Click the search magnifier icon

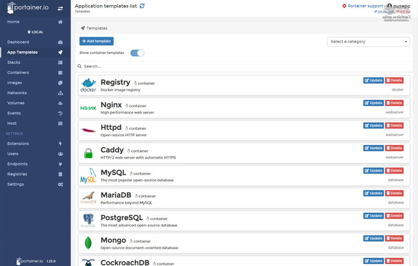(79, 66)
